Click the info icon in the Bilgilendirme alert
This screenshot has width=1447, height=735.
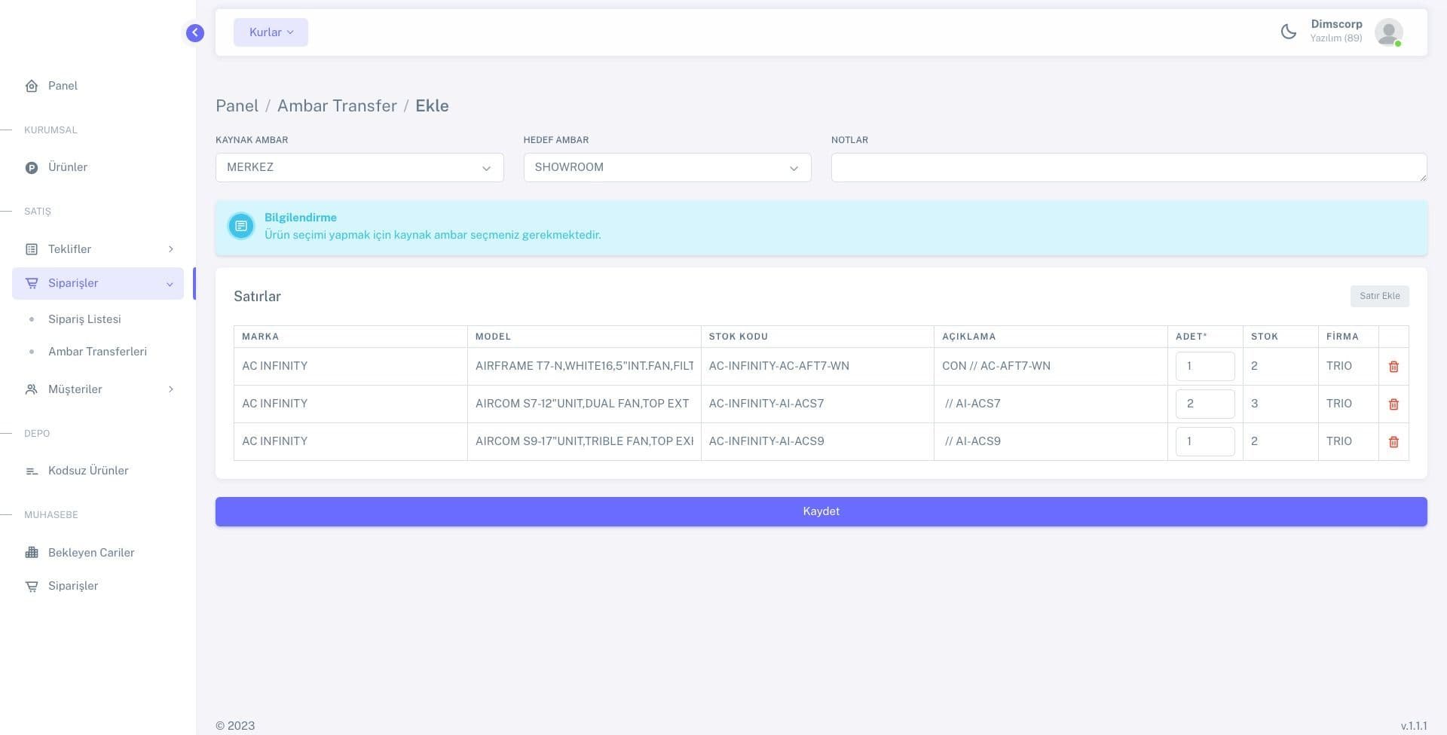coord(241,226)
